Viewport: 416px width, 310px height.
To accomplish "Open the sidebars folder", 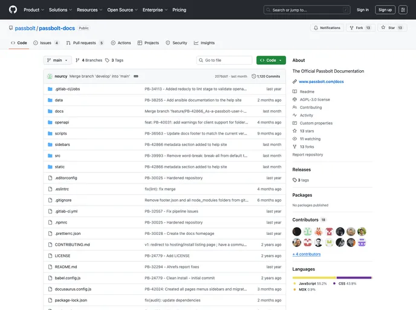I will pos(62,145).
